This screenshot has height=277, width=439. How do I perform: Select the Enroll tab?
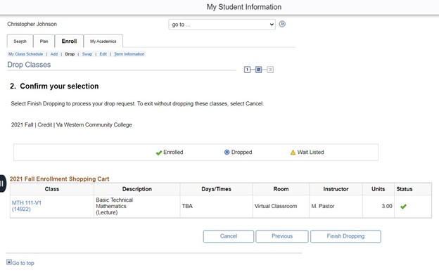click(x=69, y=41)
